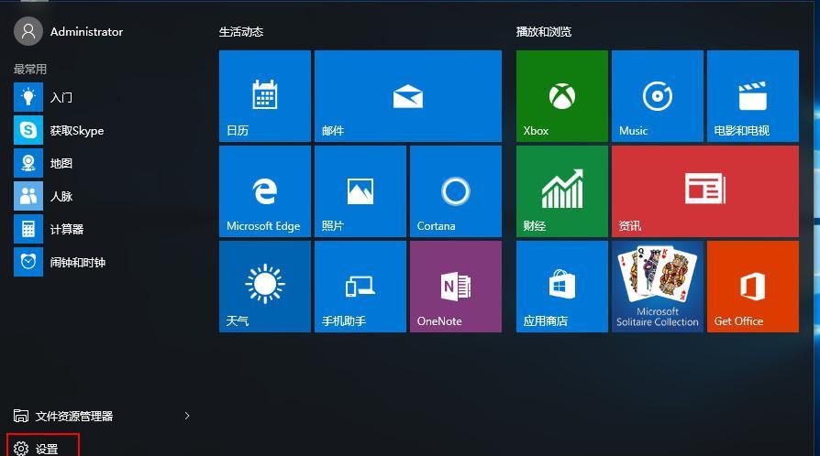This screenshot has height=456, width=820.
Task: Open the Movies & TV (电影和电视) tile
Action: [x=753, y=96]
